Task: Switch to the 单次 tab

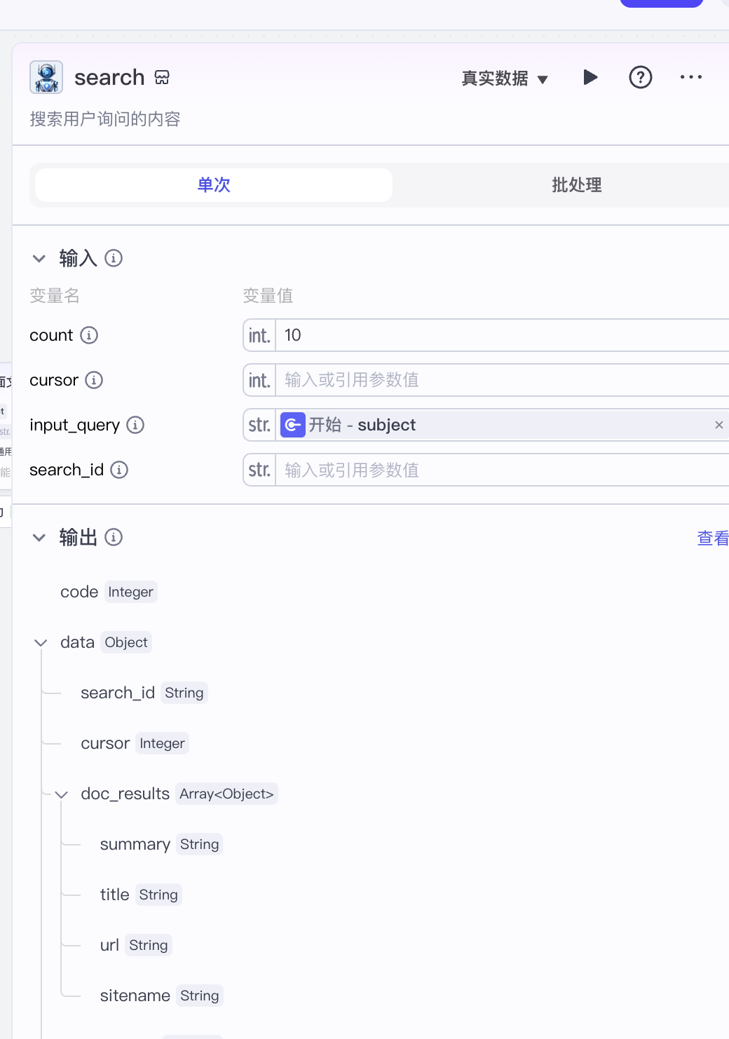Action: click(x=214, y=185)
